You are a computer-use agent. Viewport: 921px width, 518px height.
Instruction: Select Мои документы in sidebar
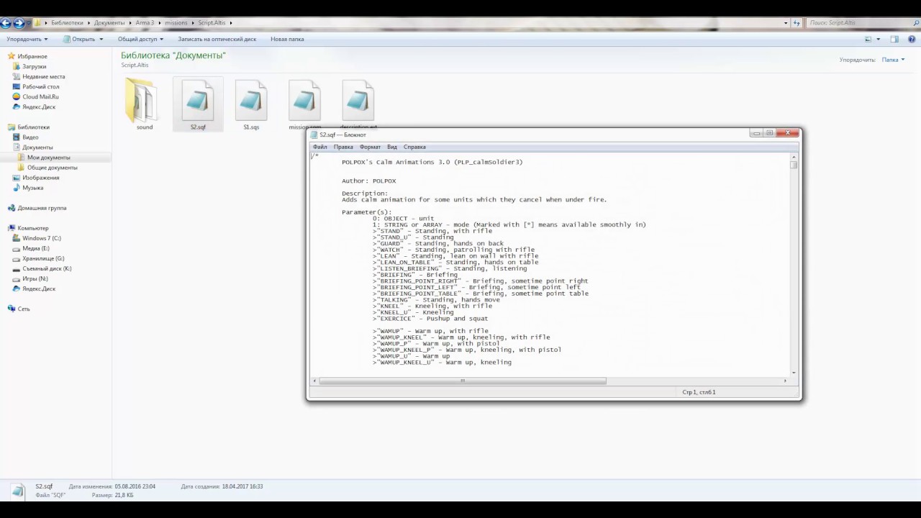(49, 157)
